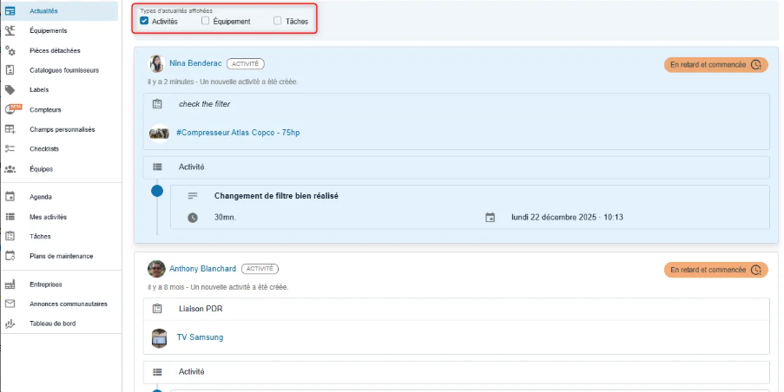
Task: Click the Équipes people icon
Action: click(x=10, y=169)
